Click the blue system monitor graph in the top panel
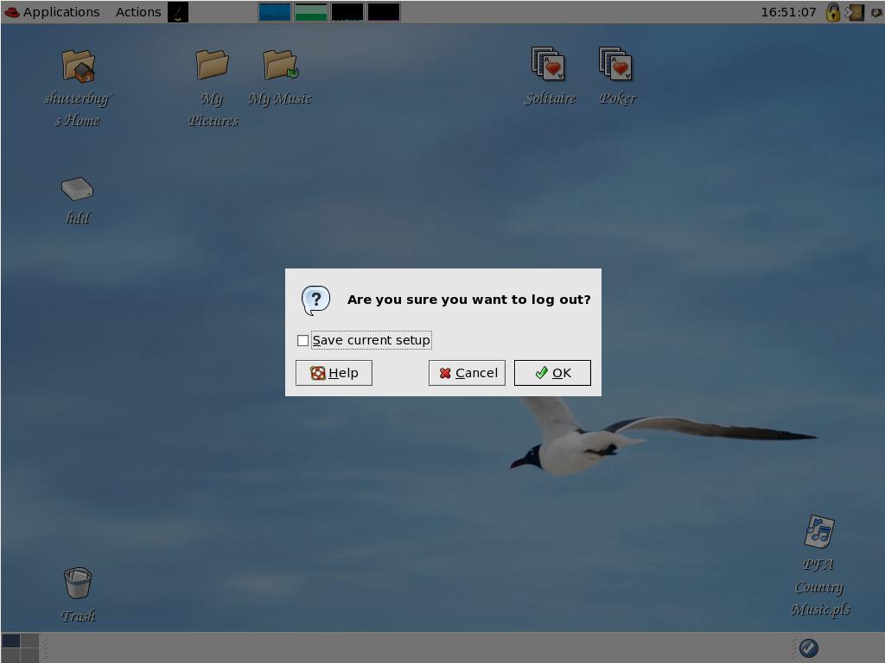Screen dimensions: 885x663 (275, 12)
